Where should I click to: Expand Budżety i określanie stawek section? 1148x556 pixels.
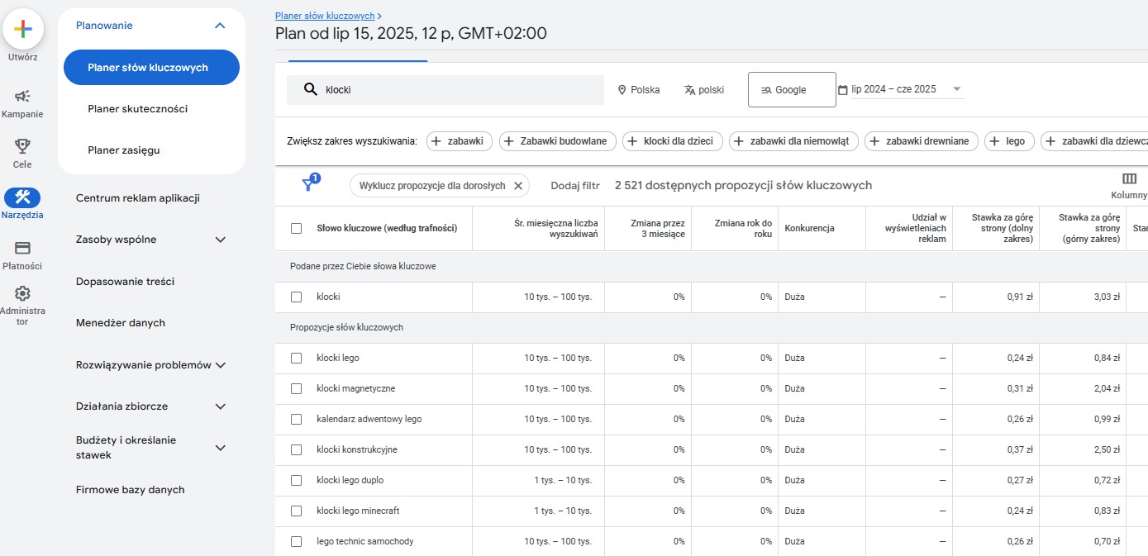(x=220, y=448)
